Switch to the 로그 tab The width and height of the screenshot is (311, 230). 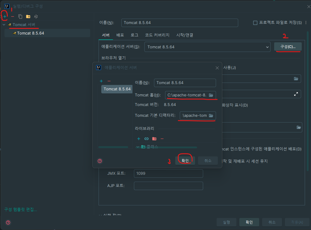[134, 35]
